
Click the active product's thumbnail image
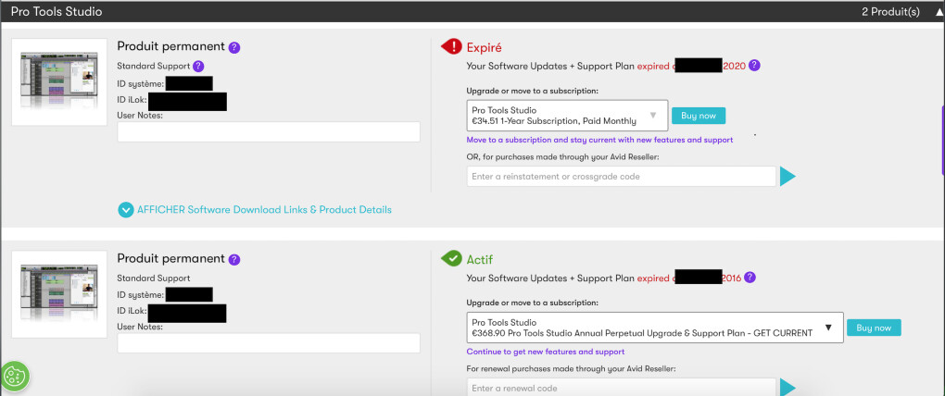59,293
